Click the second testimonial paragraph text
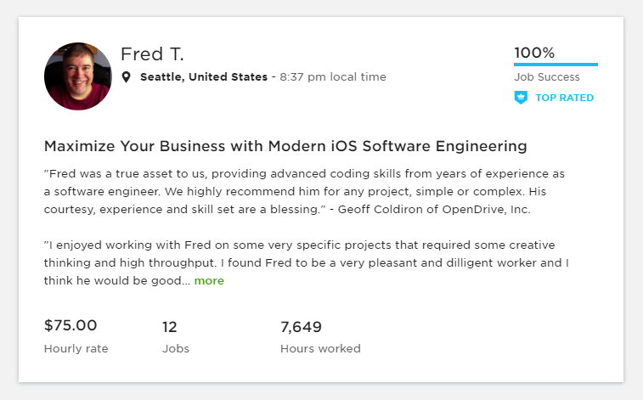The width and height of the screenshot is (643, 400). click(306, 262)
